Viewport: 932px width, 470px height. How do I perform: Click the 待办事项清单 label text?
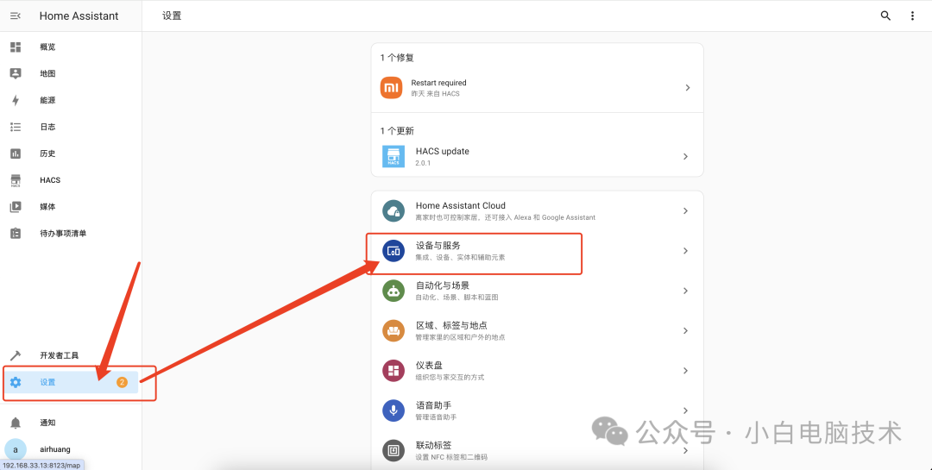63,234
